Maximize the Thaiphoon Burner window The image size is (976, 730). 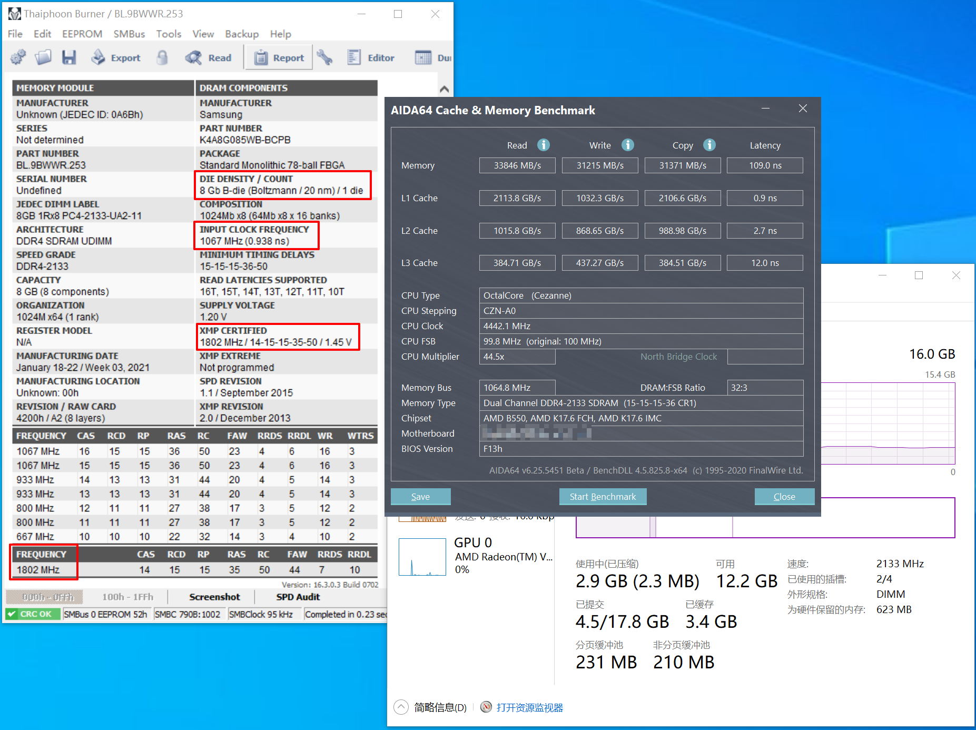point(398,14)
